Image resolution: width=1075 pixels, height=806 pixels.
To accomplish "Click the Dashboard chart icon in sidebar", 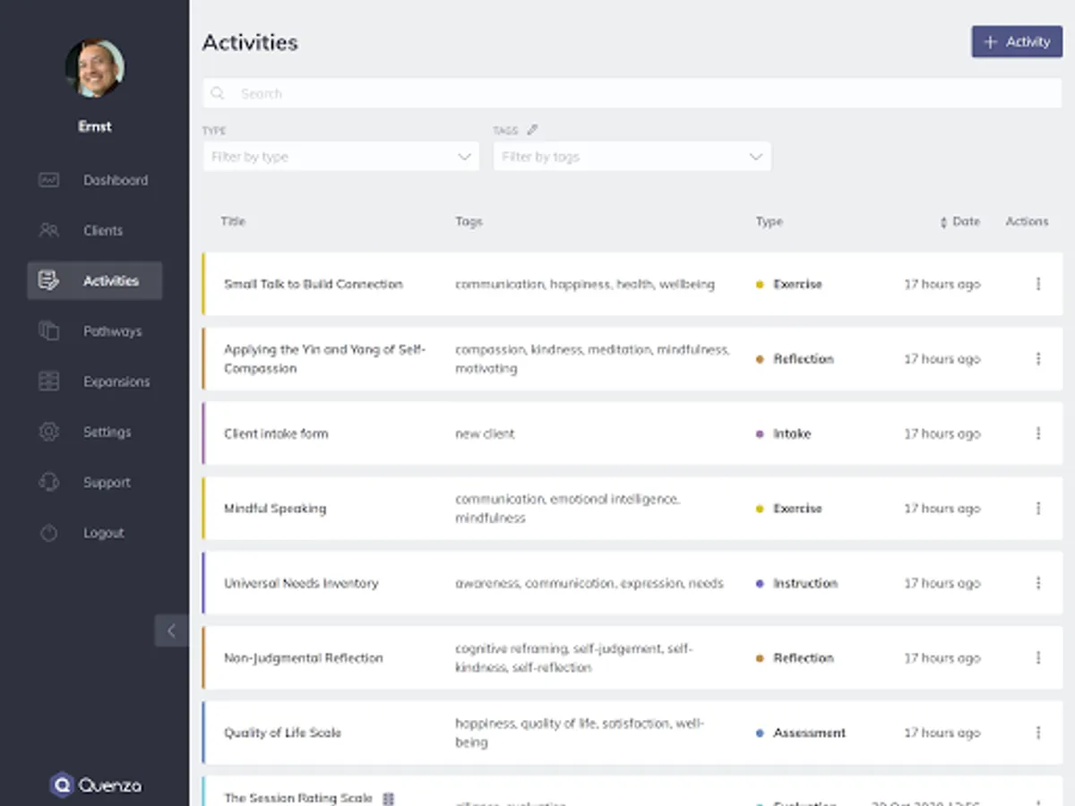I will coord(48,180).
